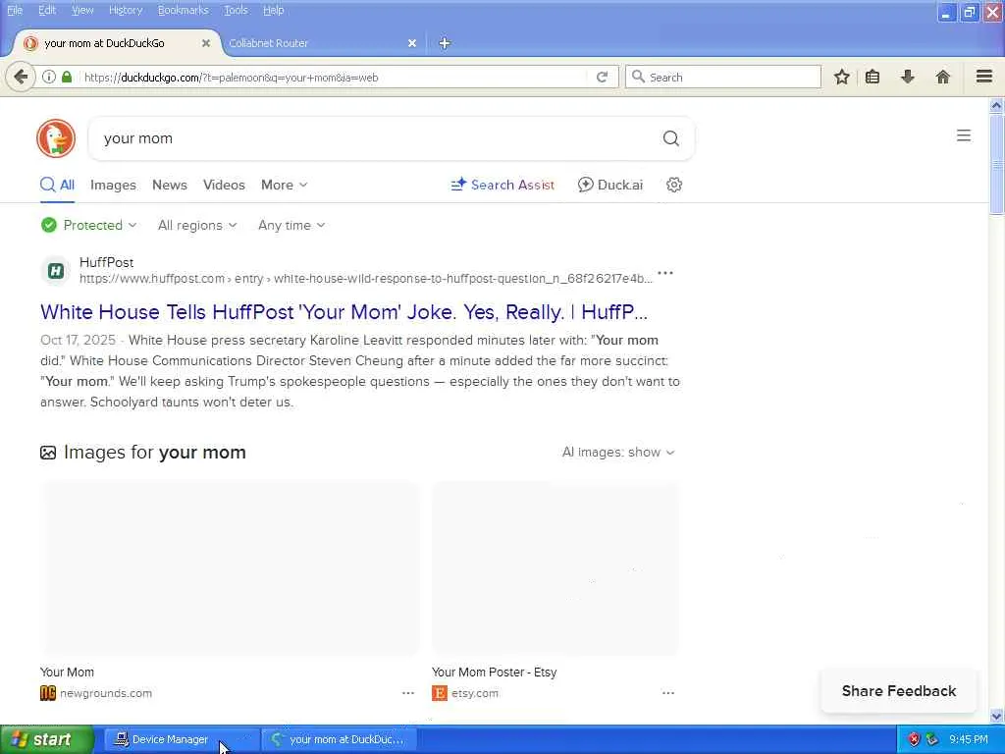The image size is (1005, 754).
Task: Open a new tab with plus button
Action: [x=445, y=43]
